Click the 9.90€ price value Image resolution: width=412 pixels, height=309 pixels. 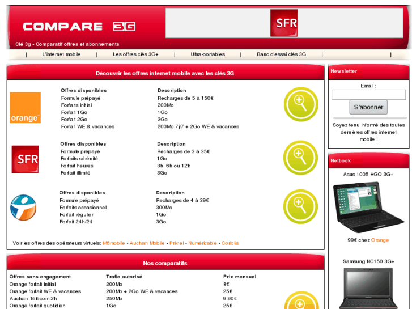(230, 298)
